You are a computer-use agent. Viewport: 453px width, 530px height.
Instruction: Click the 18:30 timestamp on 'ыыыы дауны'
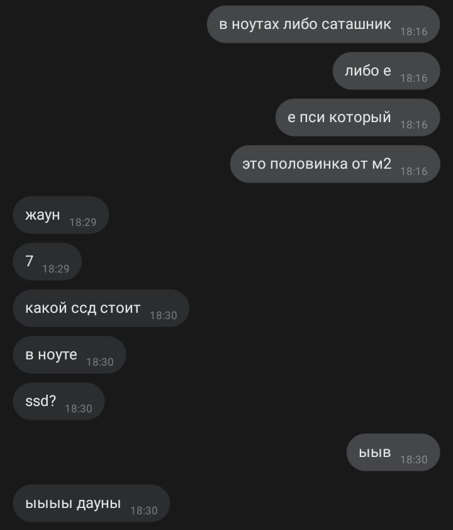pyautogui.click(x=144, y=510)
